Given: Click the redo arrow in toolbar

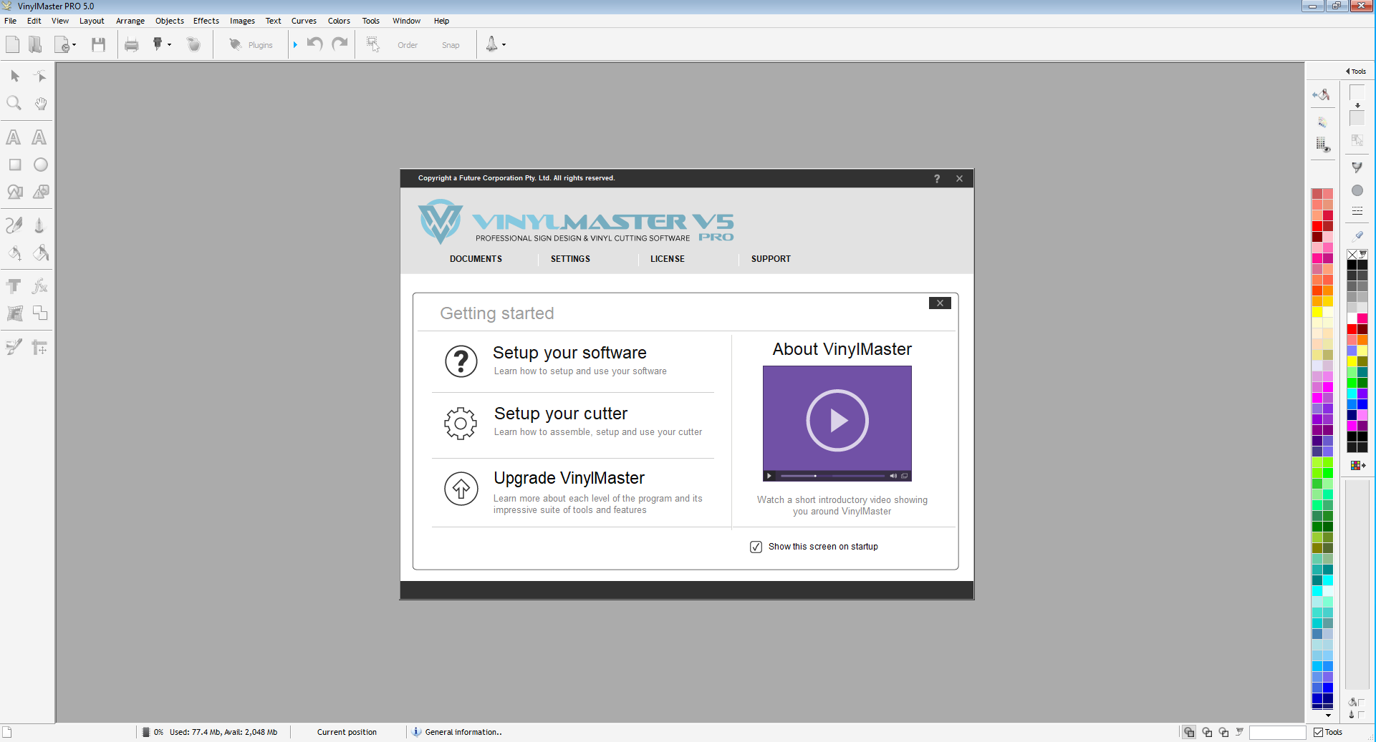Looking at the screenshot, I should click(x=340, y=44).
